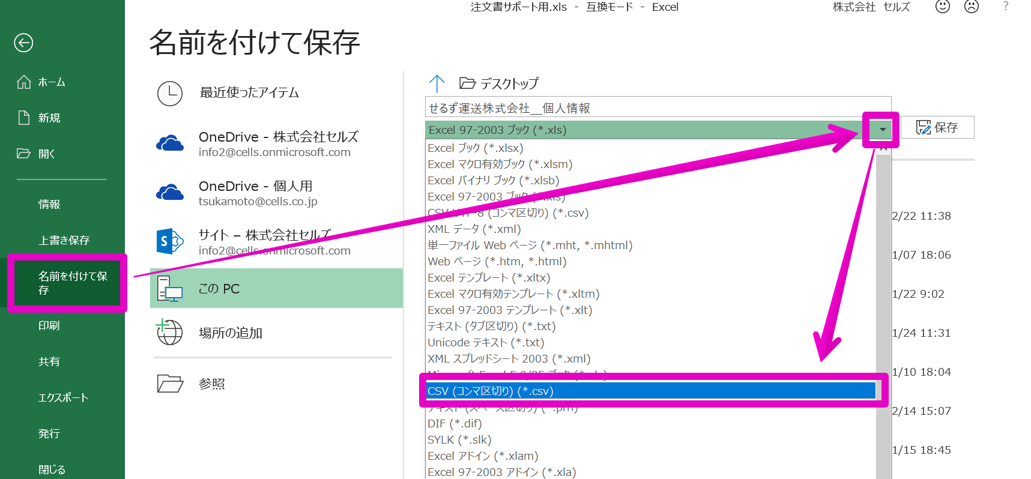Click file entry dated 1/07 18:06

coord(922,255)
